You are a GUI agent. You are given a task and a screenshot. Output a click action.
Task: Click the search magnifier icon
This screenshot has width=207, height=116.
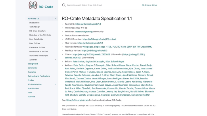click(x=64, y=5)
